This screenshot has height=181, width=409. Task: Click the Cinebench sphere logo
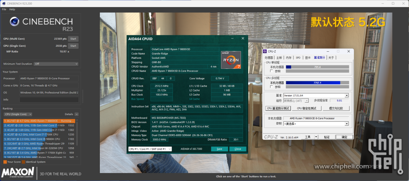15,22
